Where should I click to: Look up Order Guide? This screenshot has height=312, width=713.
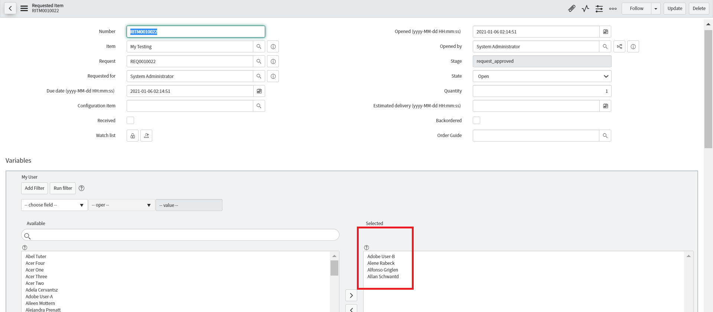pos(605,136)
